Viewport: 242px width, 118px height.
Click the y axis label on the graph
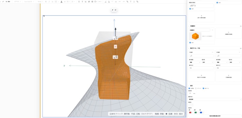[x=64, y=65]
